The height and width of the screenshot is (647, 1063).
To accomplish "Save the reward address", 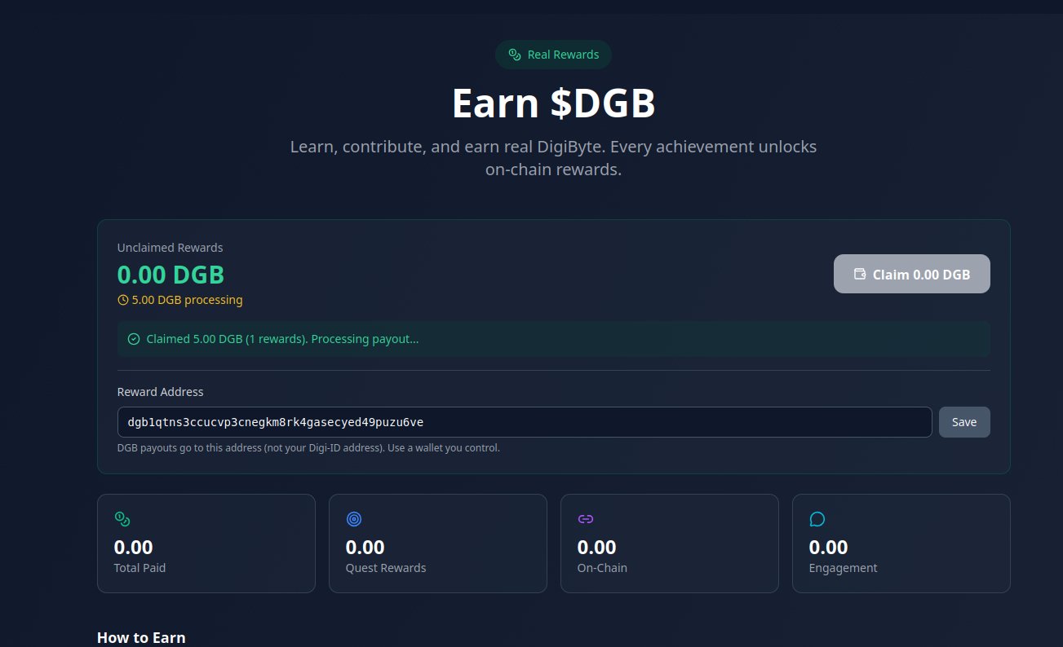I will [964, 422].
